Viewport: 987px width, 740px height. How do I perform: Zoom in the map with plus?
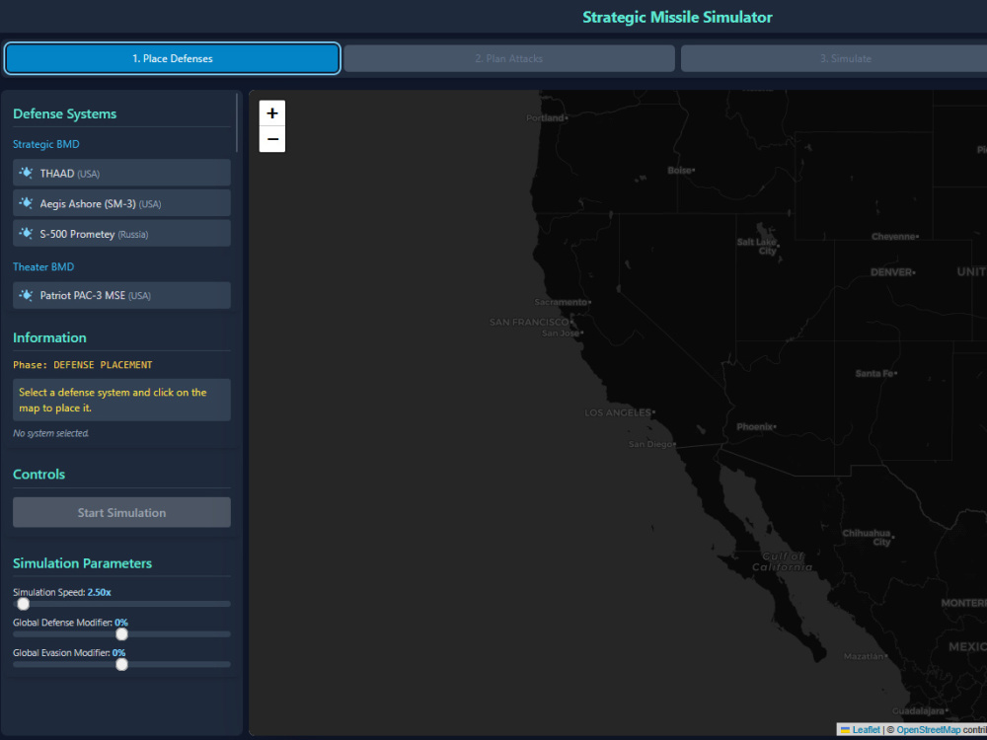(272, 113)
